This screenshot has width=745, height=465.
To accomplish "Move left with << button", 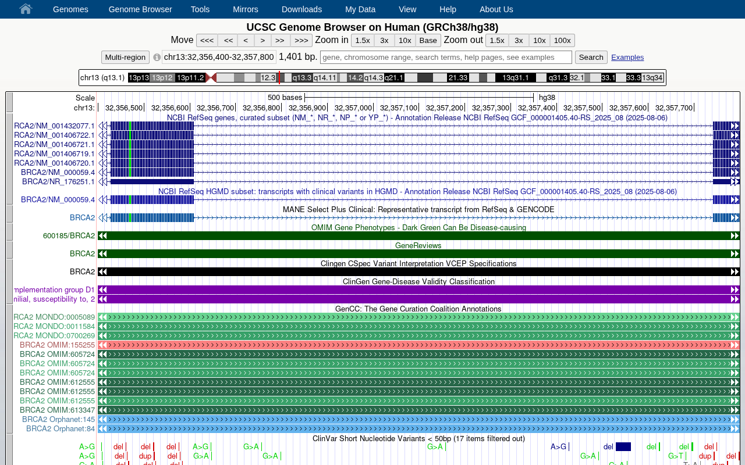I will [x=228, y=41].
